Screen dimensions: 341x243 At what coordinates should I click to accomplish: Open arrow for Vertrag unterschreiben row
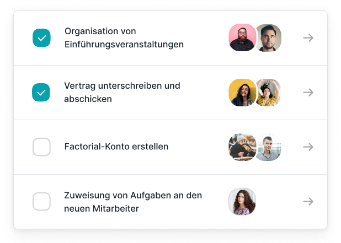click(x=308, y=92)
